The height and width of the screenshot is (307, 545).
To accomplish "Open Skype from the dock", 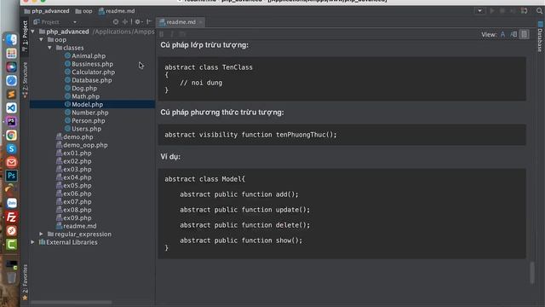I will coord(11,148).
